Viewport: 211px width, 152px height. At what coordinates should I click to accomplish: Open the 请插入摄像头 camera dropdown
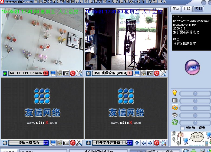click(46, 143)
